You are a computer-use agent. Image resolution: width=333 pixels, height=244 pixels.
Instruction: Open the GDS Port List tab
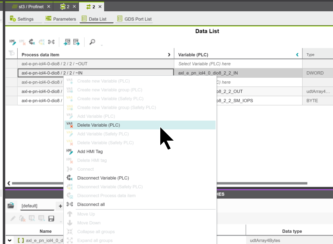point(134,19)
